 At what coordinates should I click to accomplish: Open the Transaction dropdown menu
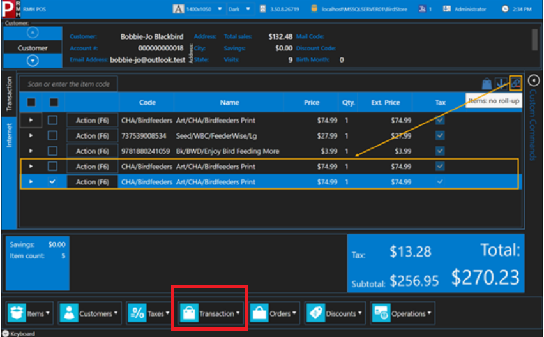(210, 313)
